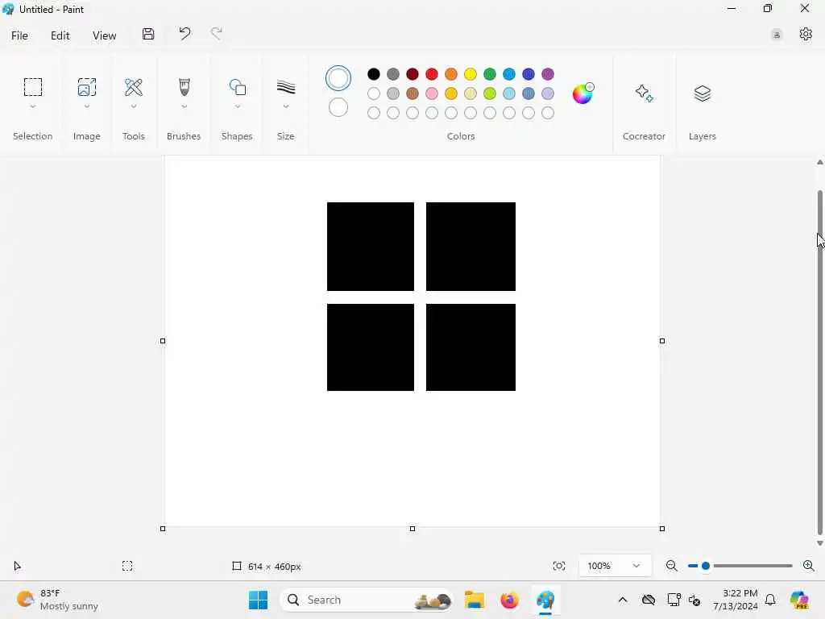This screenshot has width=825, height=619.
Task: Pick the yellow color swatch
Action: coord(471,74)
